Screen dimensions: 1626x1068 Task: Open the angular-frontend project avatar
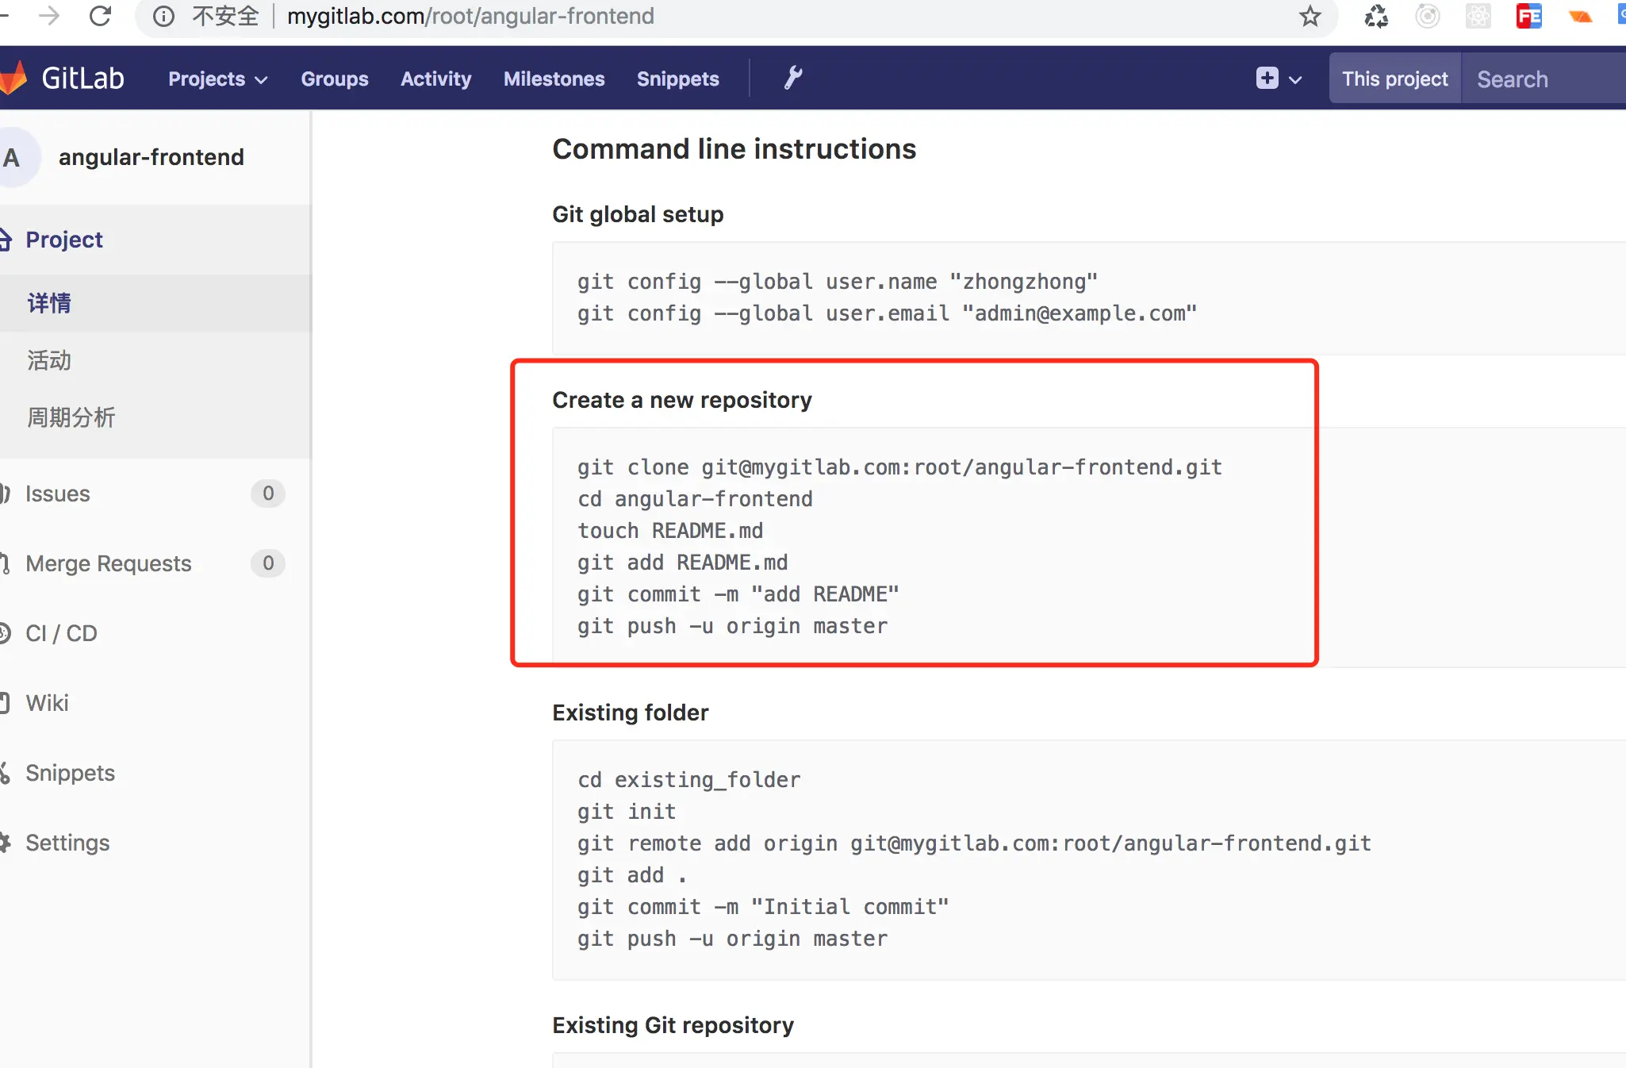click(14, 157)
